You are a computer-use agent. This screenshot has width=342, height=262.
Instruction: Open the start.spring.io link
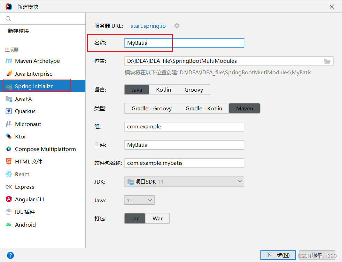(x=148, y=26)
